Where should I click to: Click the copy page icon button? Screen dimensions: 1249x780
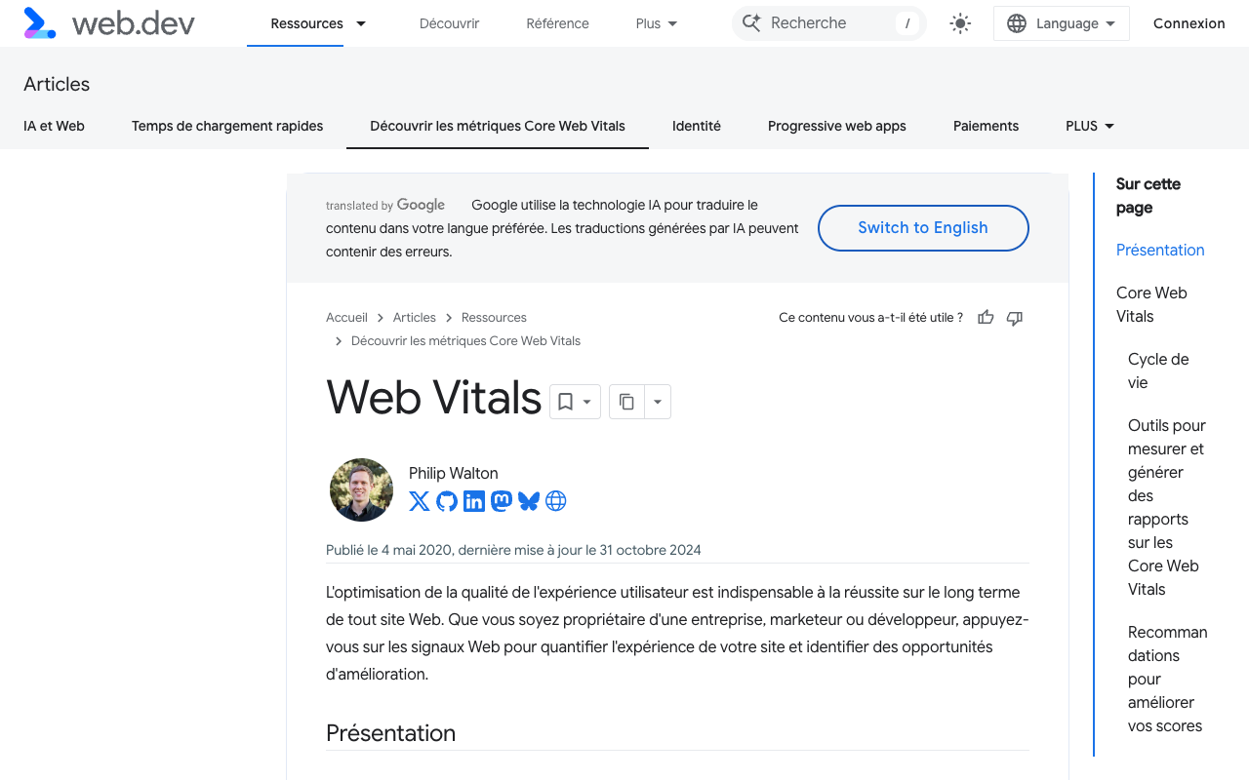626,402
